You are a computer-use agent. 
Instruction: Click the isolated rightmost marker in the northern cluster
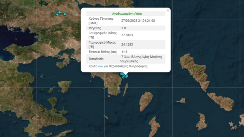point(65,14)
